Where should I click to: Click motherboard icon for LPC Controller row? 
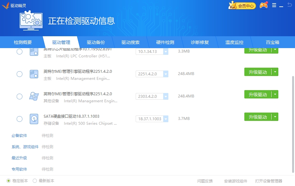34,52
